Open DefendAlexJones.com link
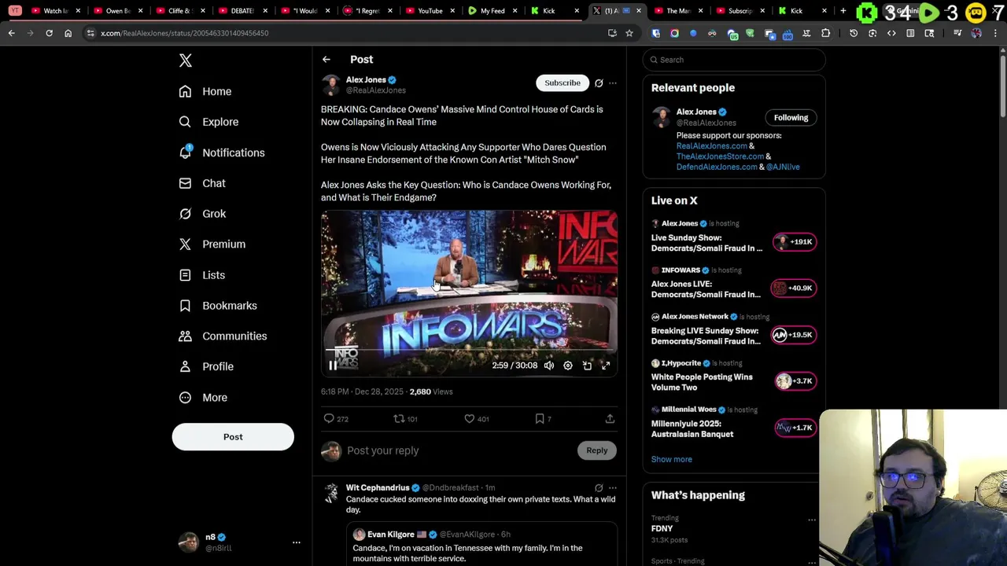The height and width of the screenshot is (566, 1007). (x=717, y=167)
